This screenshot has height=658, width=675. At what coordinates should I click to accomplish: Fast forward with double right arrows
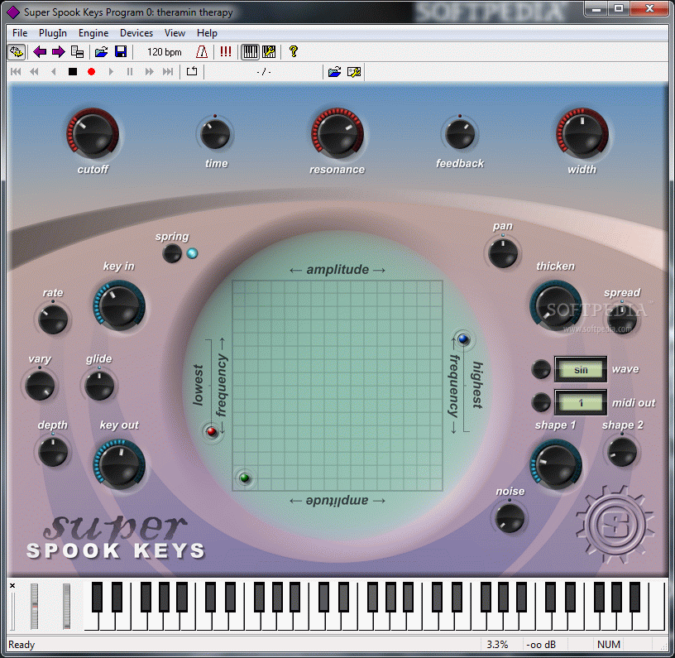149,72
